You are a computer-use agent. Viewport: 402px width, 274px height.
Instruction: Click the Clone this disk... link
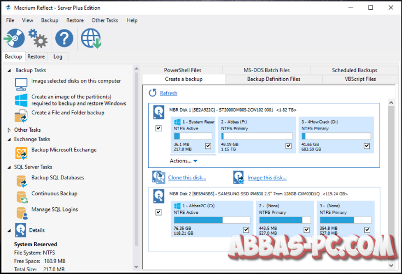click(x=187, y=178)
